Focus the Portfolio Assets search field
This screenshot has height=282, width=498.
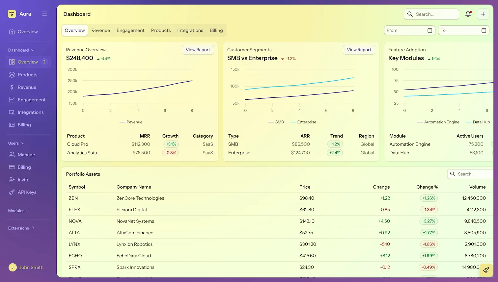(x=470, y=174)
